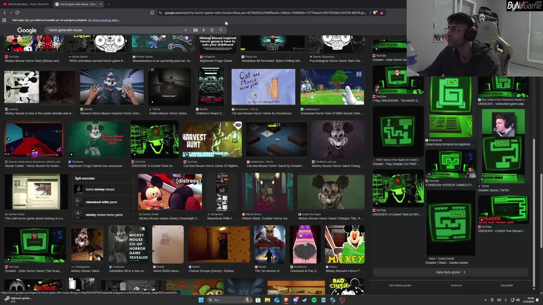Open the 'Mickey Mouse Co-op Horror Game Revealed' thumbnail
The image size is (543, 305).
(128, 244)
